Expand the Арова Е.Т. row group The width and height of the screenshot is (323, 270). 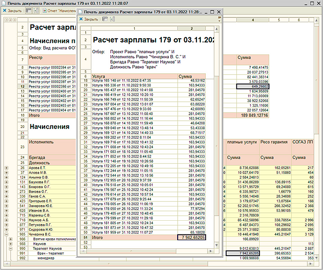pyautogui.click(x=6, y=168)
